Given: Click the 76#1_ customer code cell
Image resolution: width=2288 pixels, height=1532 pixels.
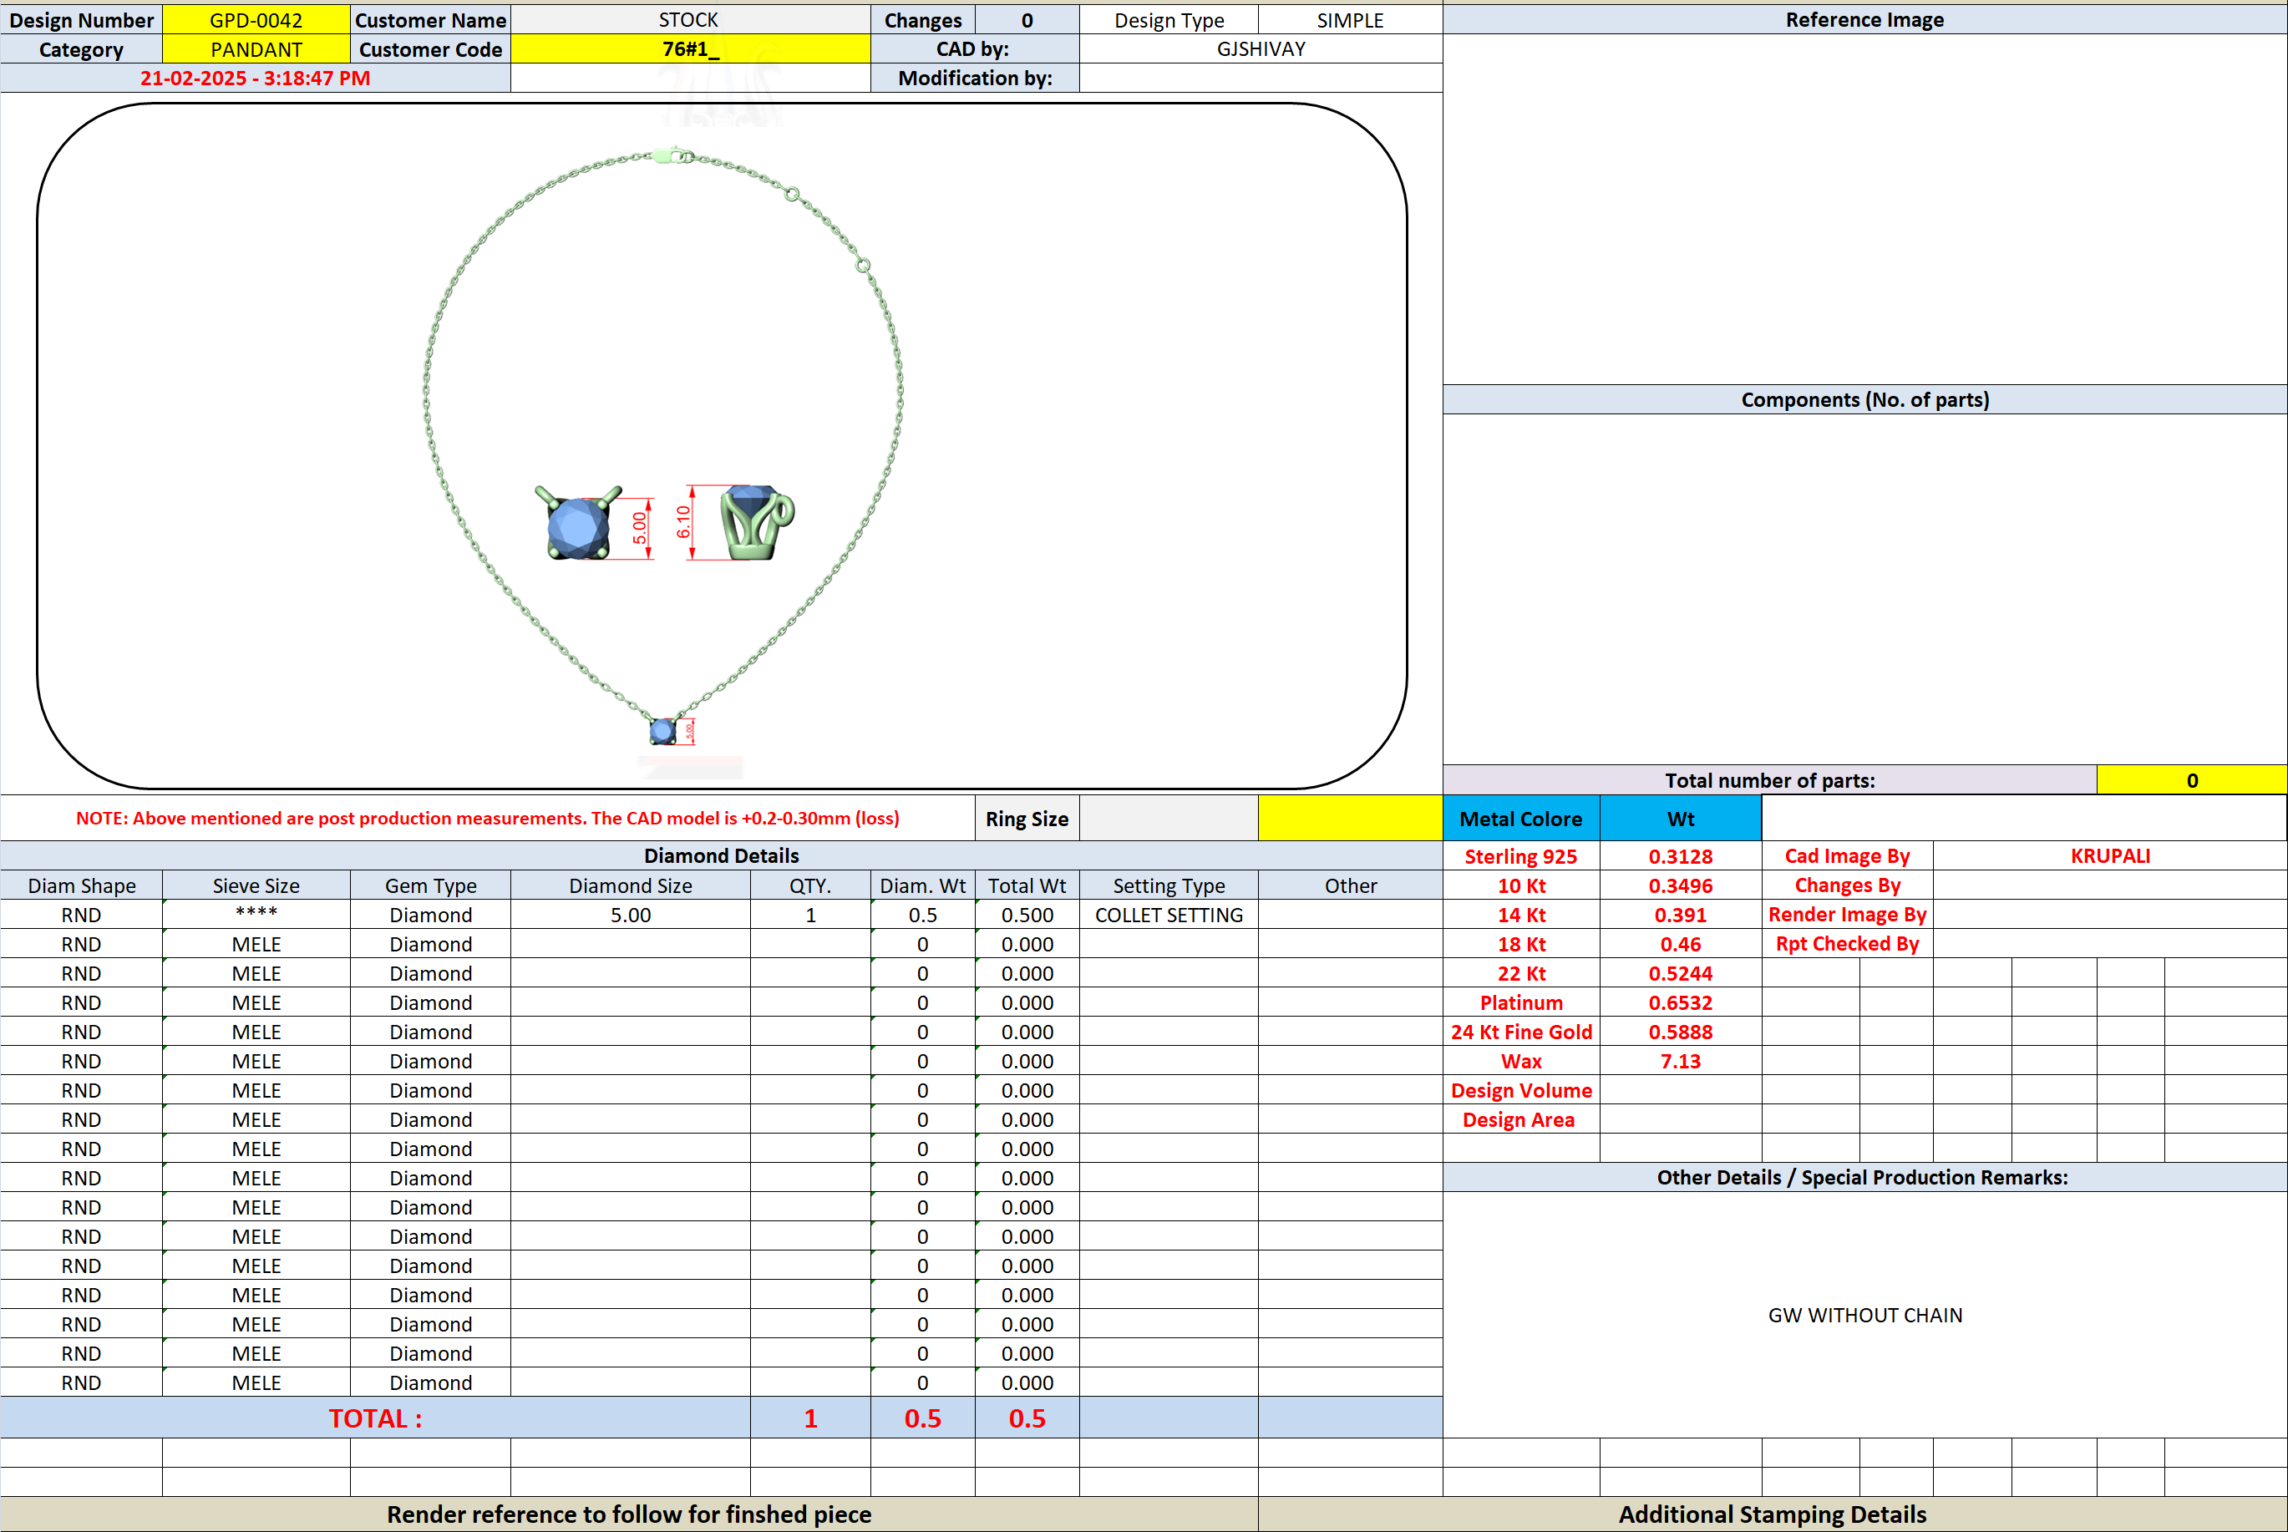Looking at the screenshot, I should click(x=690, y=48).
